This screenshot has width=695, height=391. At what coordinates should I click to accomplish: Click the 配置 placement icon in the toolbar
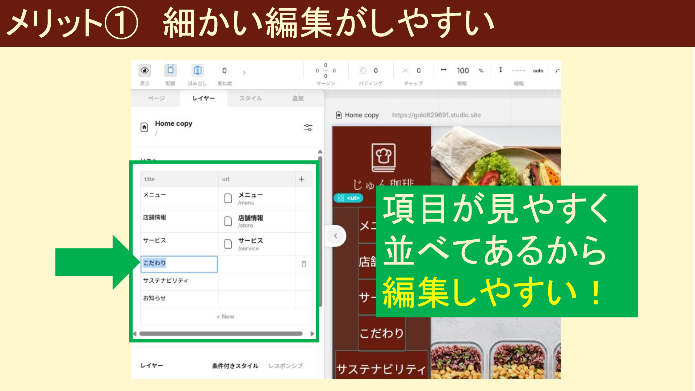(170, 71)
